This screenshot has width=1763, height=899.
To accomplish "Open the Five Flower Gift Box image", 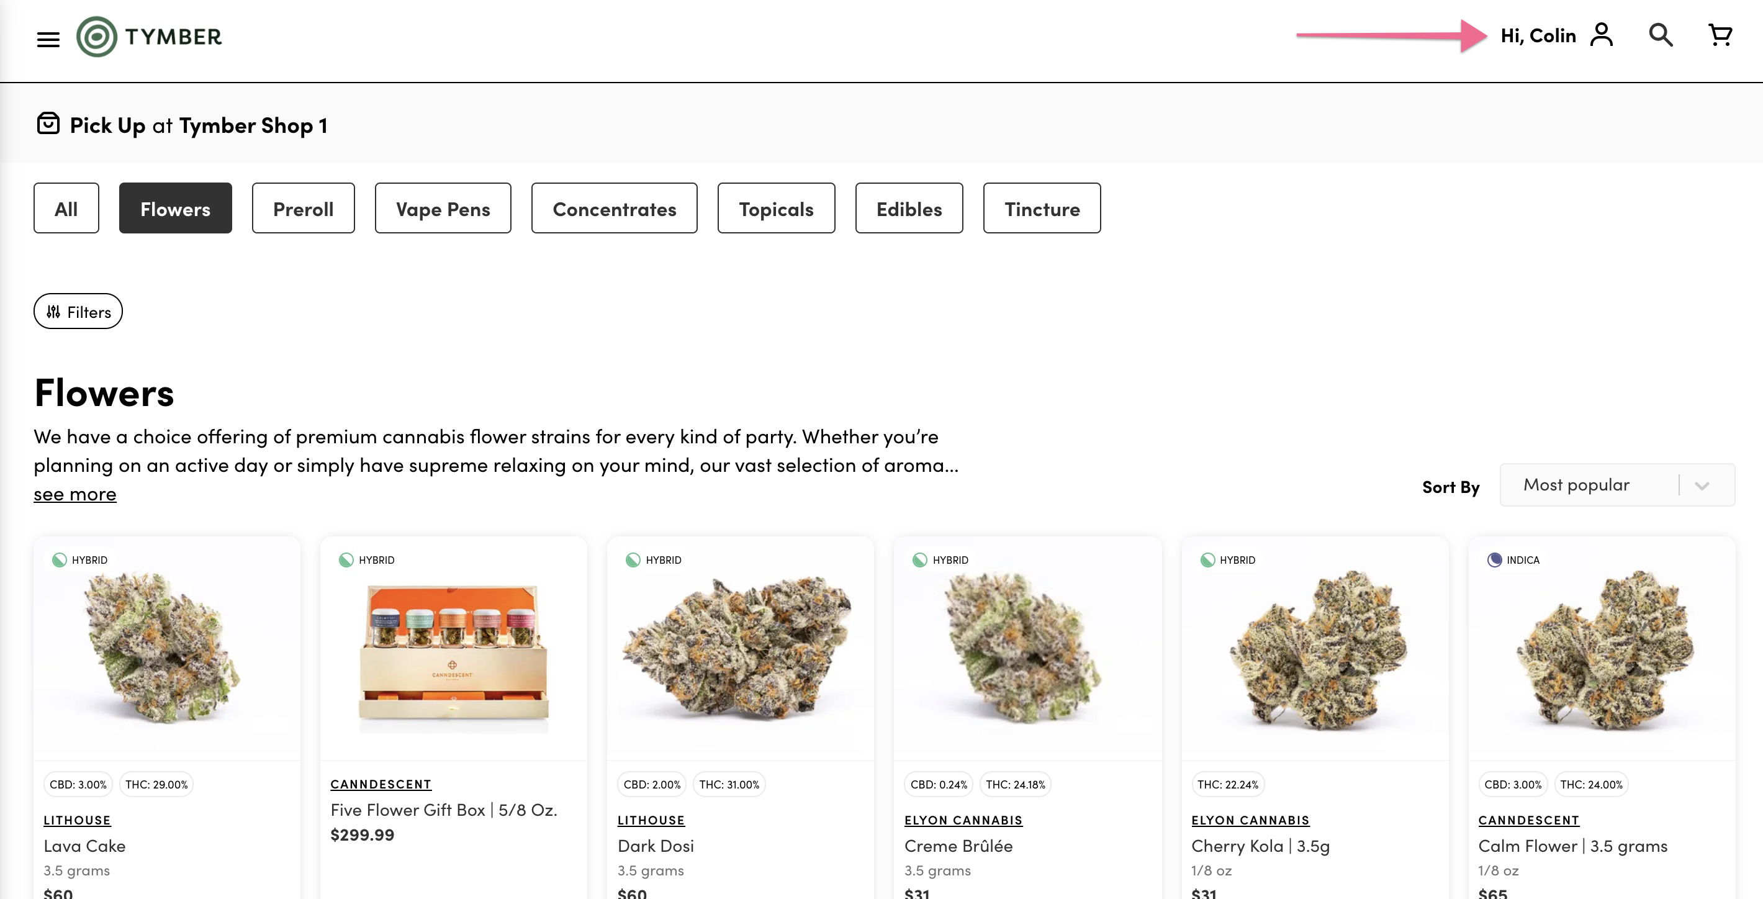I will click(x=453, y=657).
